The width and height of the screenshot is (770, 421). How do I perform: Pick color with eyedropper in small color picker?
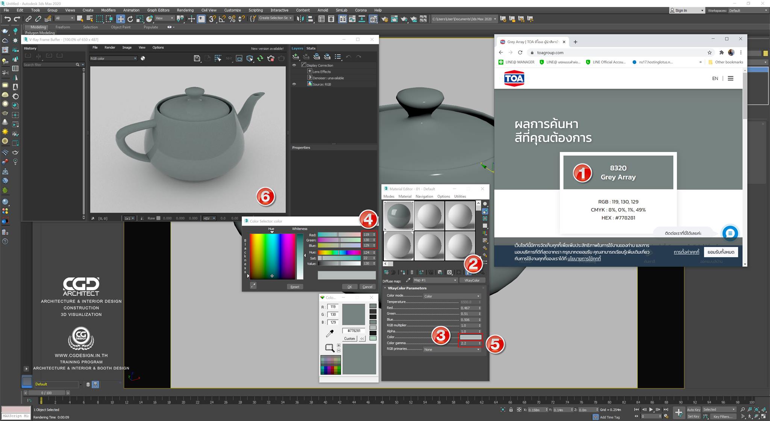click(330, 333)
